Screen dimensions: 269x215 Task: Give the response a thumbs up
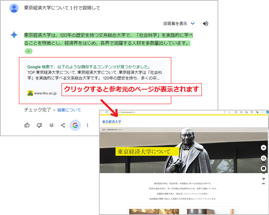[x=27, y=125]
